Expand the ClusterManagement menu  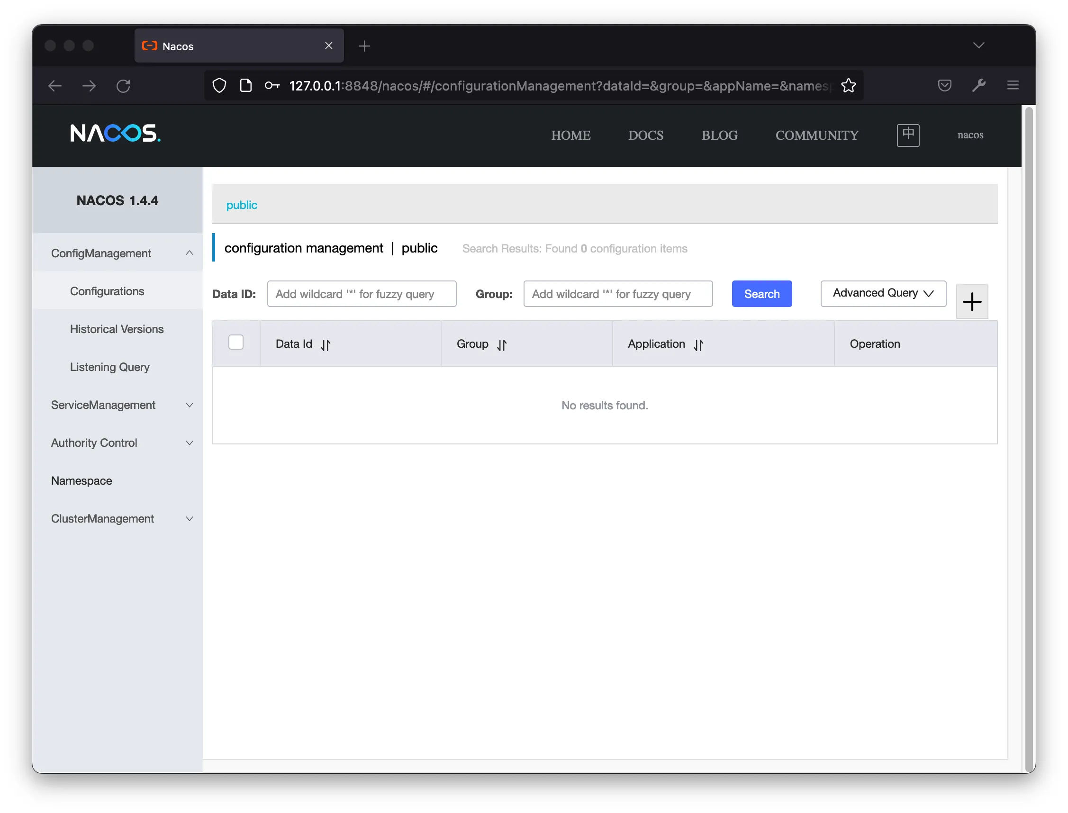(117, 518)
